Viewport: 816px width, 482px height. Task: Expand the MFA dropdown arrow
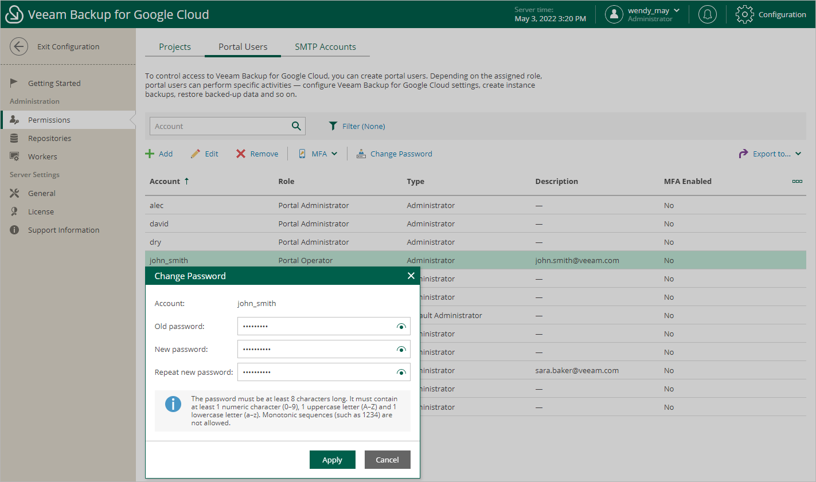(x=334, y=154)
